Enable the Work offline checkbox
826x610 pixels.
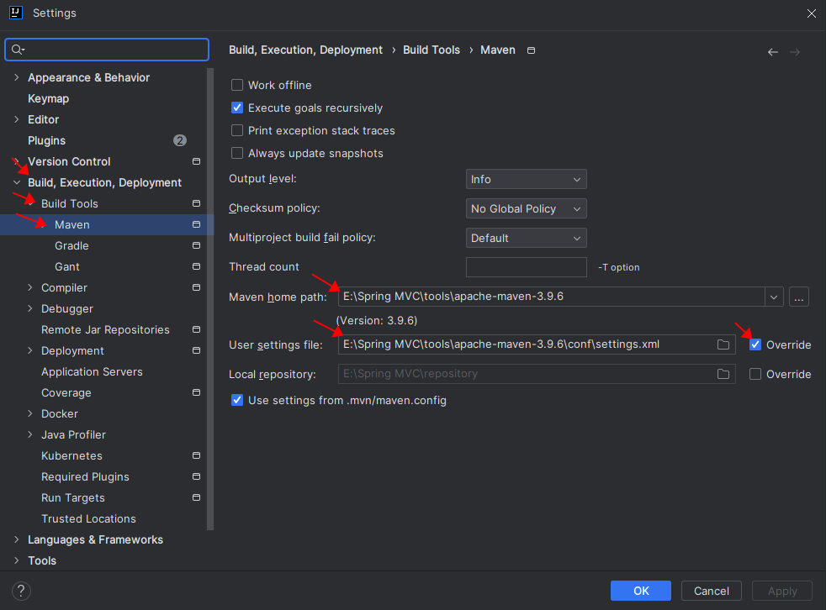237,85
